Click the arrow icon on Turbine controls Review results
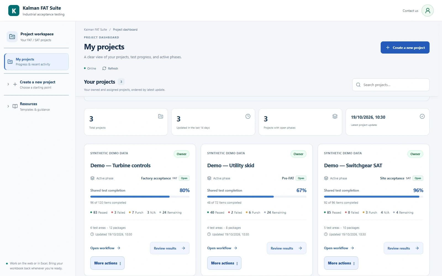The image size is (442, 276). click(x=183, y=248)
